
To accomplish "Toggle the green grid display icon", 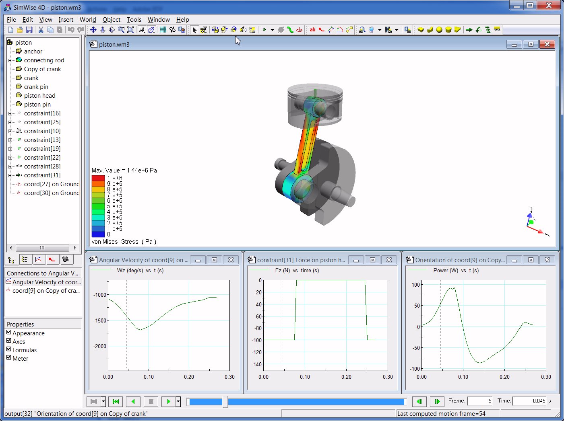I will (163, 30).
